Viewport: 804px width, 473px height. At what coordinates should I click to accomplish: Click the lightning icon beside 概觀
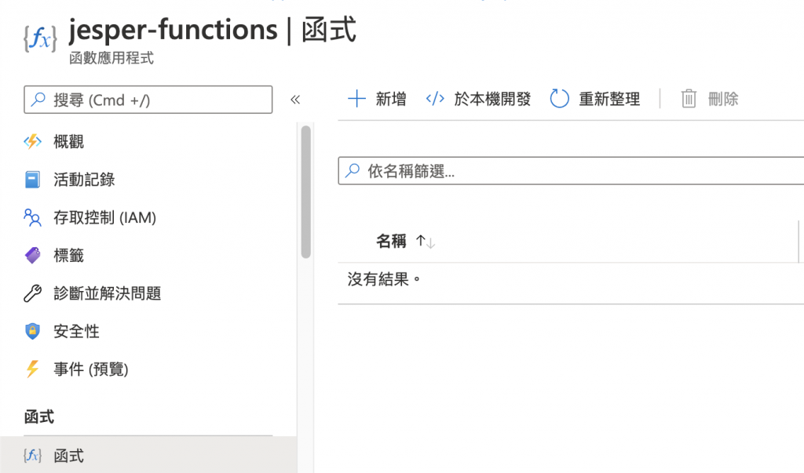point(32,141)
